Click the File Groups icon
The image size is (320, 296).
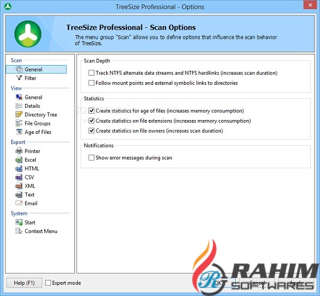point(19,123)
